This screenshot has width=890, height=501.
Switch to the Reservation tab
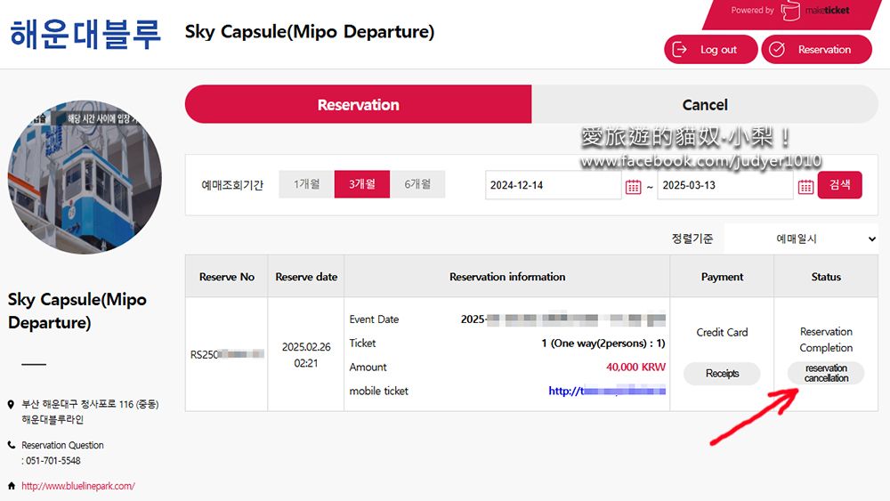pyautogui.click(x=358, y=105)
